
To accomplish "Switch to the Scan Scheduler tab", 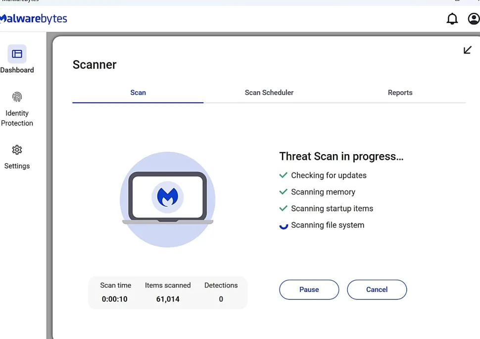I will tap(269, 93).
